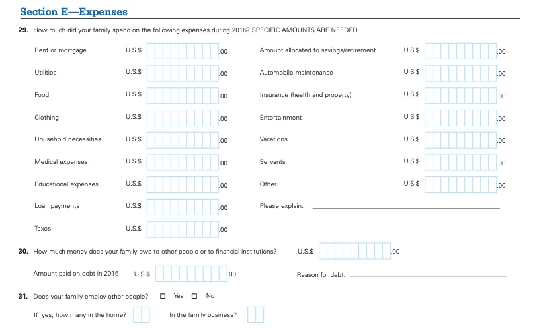Select the Automobile maintenance amount field
Screen dimensions: 537x331
460,73
